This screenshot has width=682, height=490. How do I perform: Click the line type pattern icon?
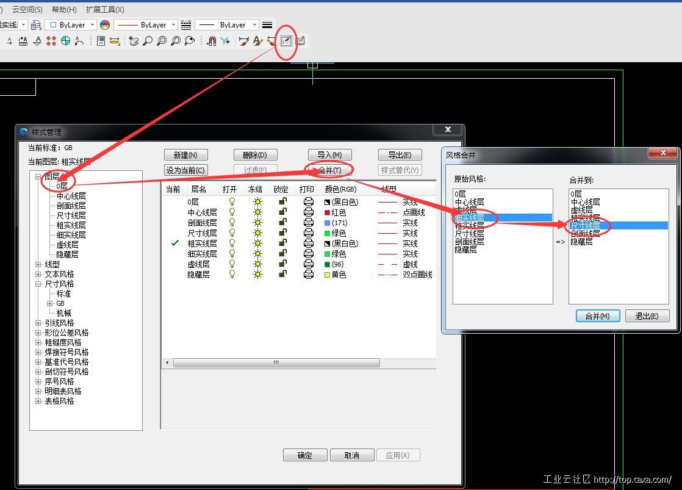[186, 25]
